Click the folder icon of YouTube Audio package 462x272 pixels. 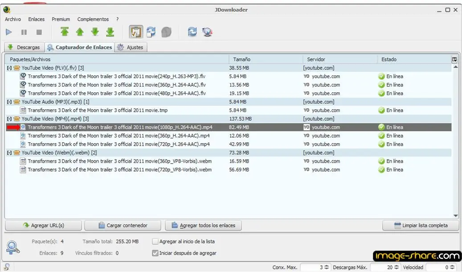16,102
